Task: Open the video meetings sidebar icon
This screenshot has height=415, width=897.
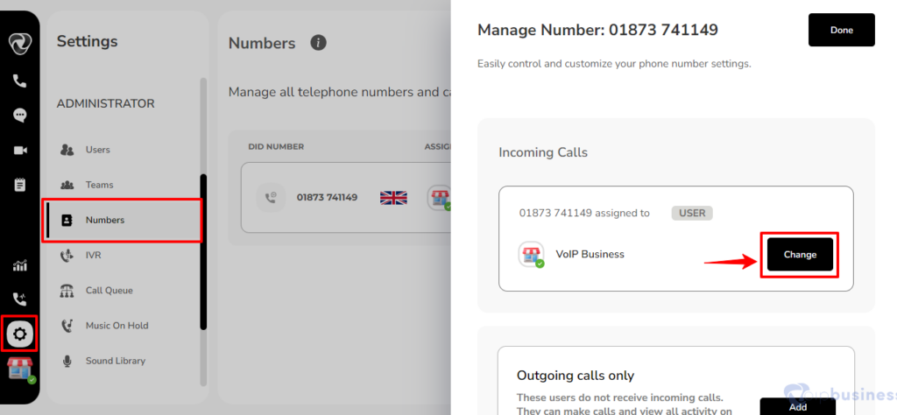Action: [x=20, y=151]
